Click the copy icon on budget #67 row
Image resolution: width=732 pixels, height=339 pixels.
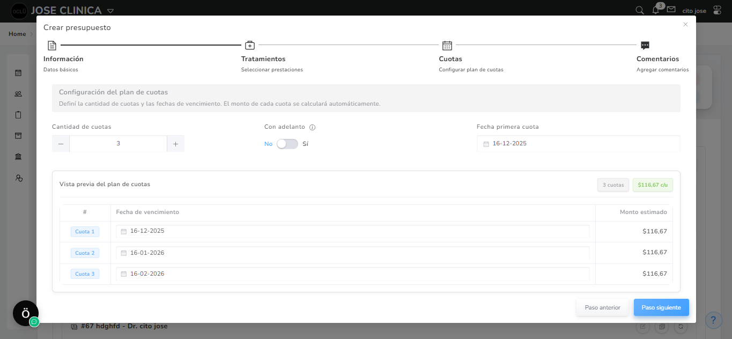tap(662, 326)
